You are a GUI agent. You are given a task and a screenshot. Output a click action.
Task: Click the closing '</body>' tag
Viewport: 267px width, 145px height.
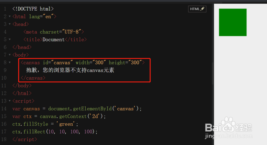click(22, 86)
